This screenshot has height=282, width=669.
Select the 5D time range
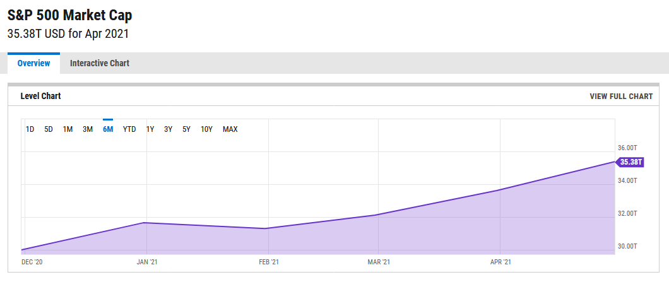pyautogui.click(x=49, y=129)
